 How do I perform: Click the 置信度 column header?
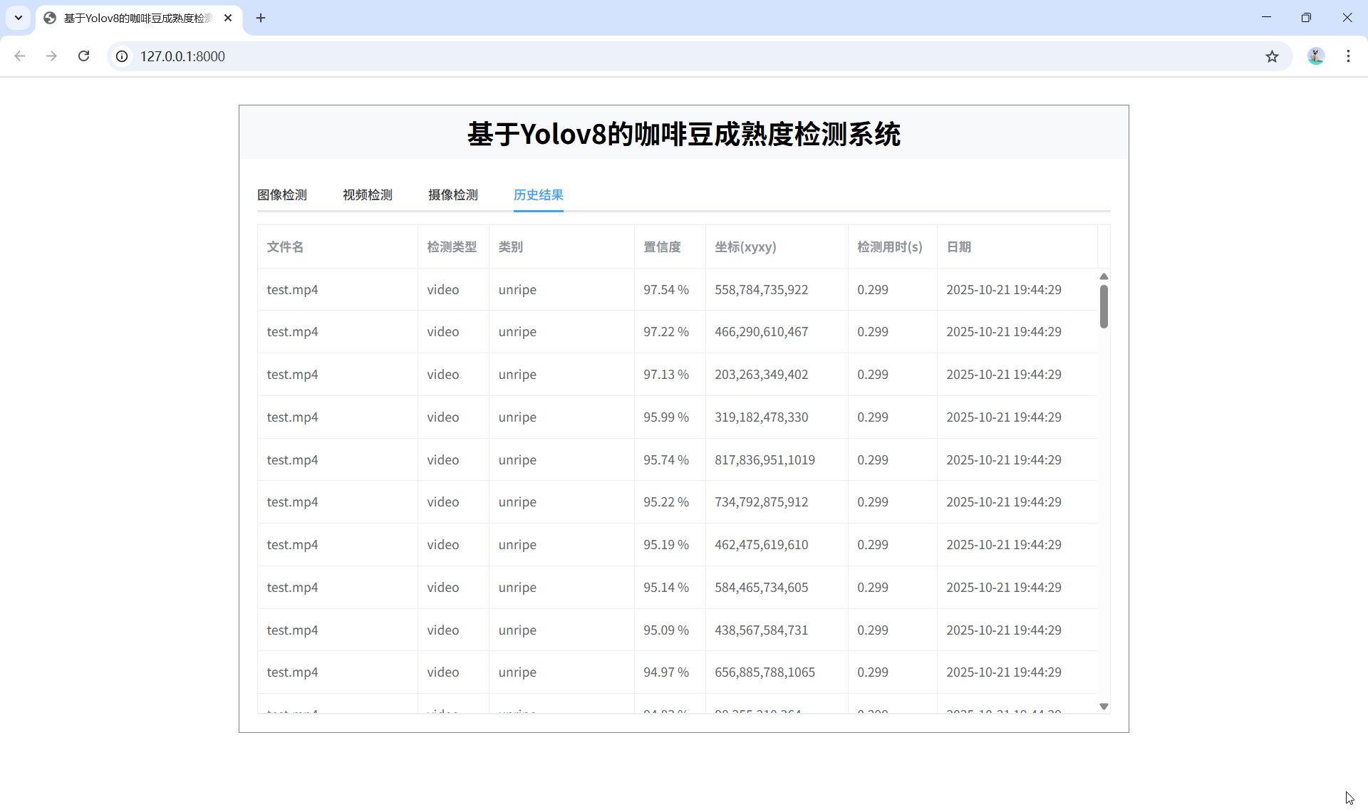click(x=662, y=246)
